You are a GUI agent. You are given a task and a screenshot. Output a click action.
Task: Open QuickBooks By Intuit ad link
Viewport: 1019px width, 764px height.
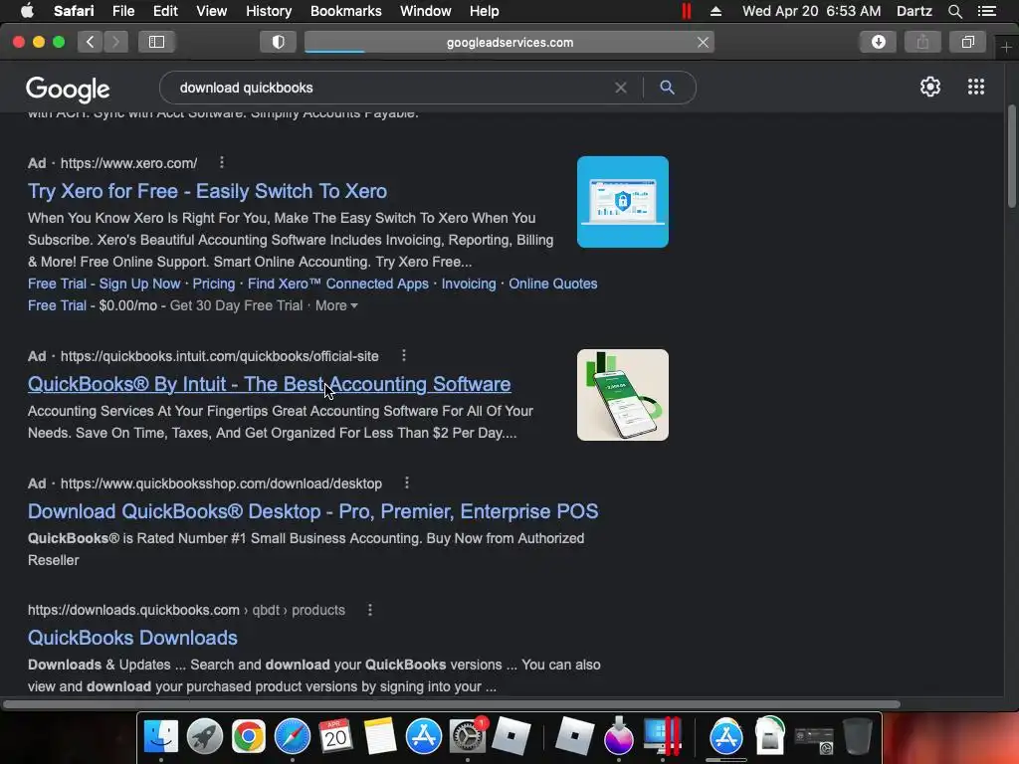269,384
